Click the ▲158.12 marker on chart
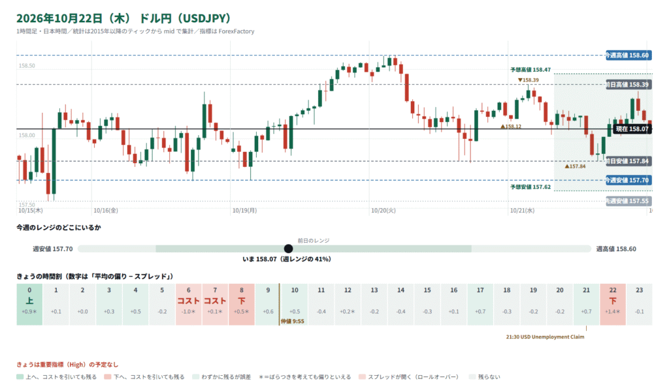 click(x=511, y=127)
